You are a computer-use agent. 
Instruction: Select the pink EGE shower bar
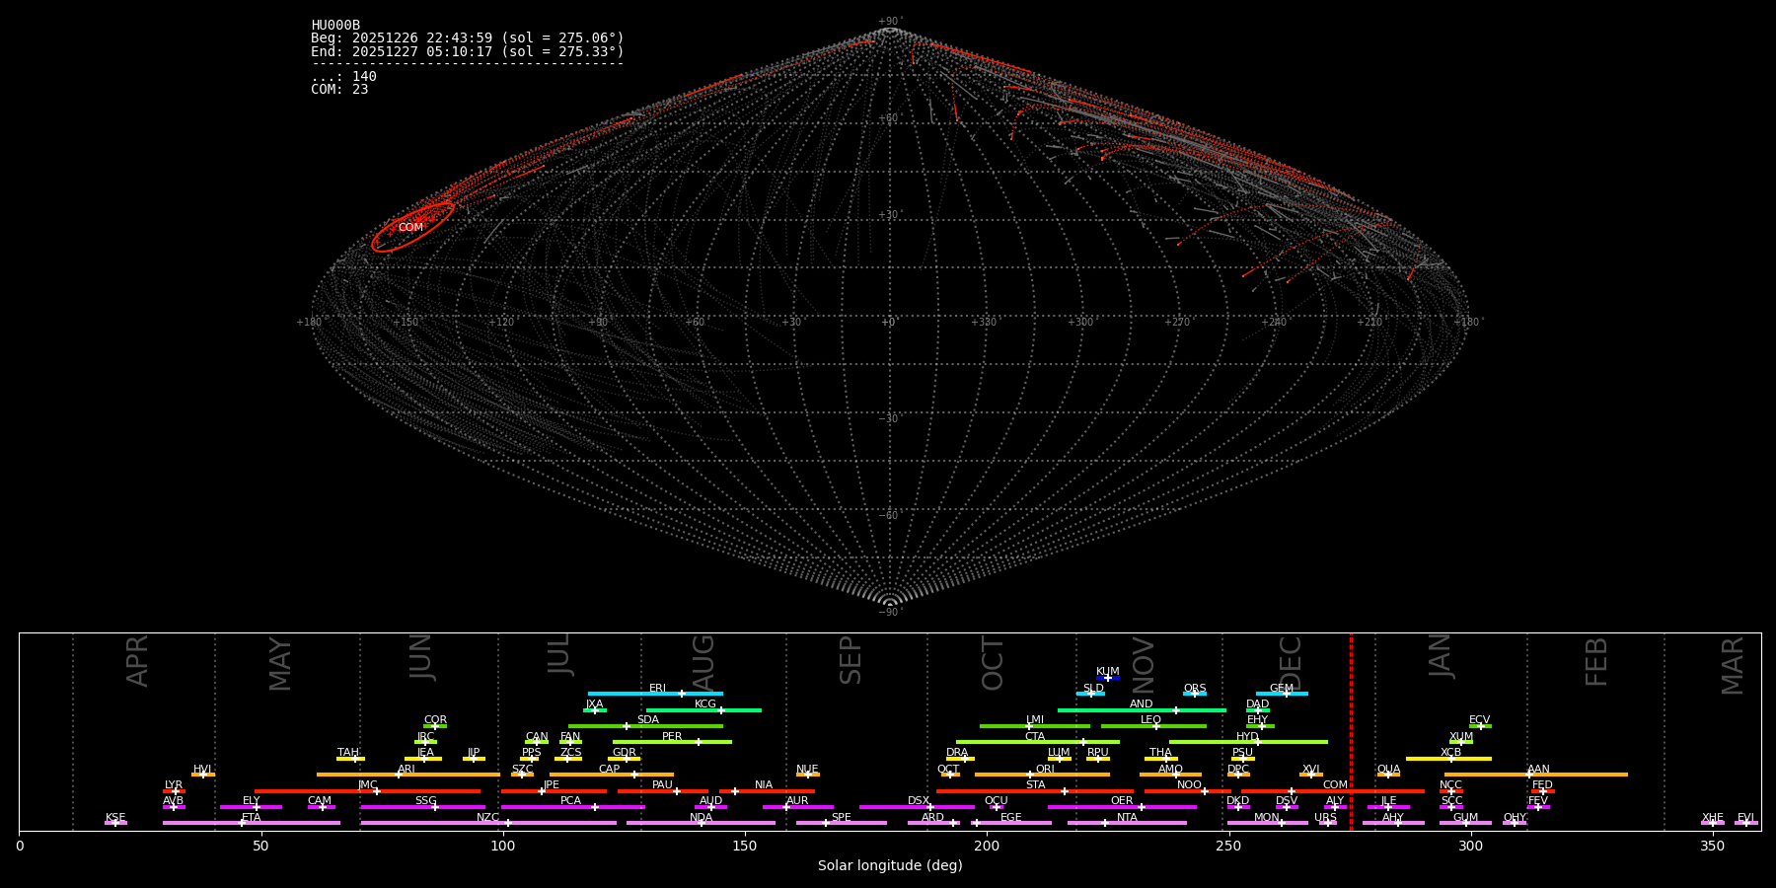pos(1011,823)
